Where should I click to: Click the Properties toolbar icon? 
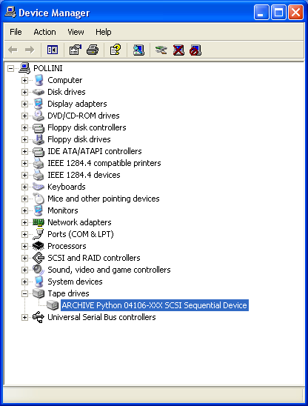coord(76,50)
